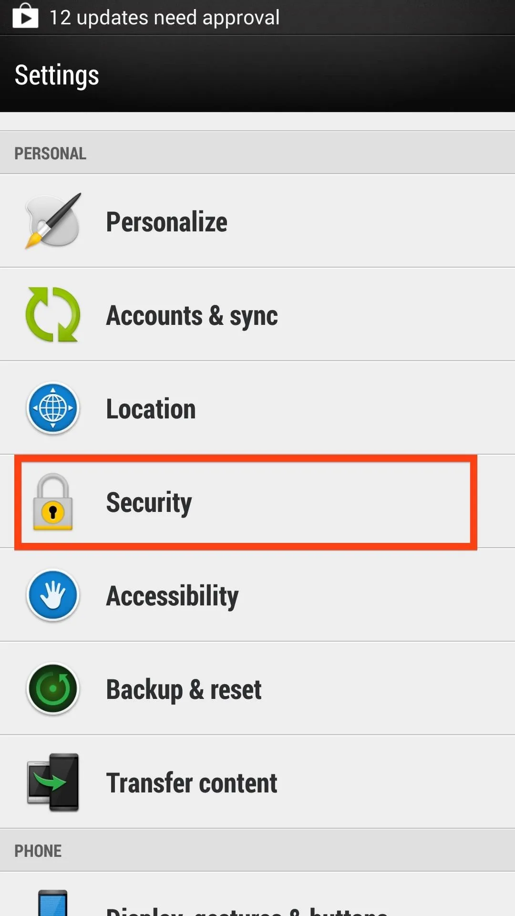Screen dimensions: 515x916
Task: Tap the Transfer content phones icon
Action: (x=53, y=782)
